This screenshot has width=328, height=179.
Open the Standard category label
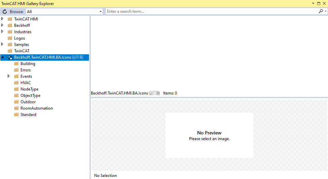click(x=28, y=115)
